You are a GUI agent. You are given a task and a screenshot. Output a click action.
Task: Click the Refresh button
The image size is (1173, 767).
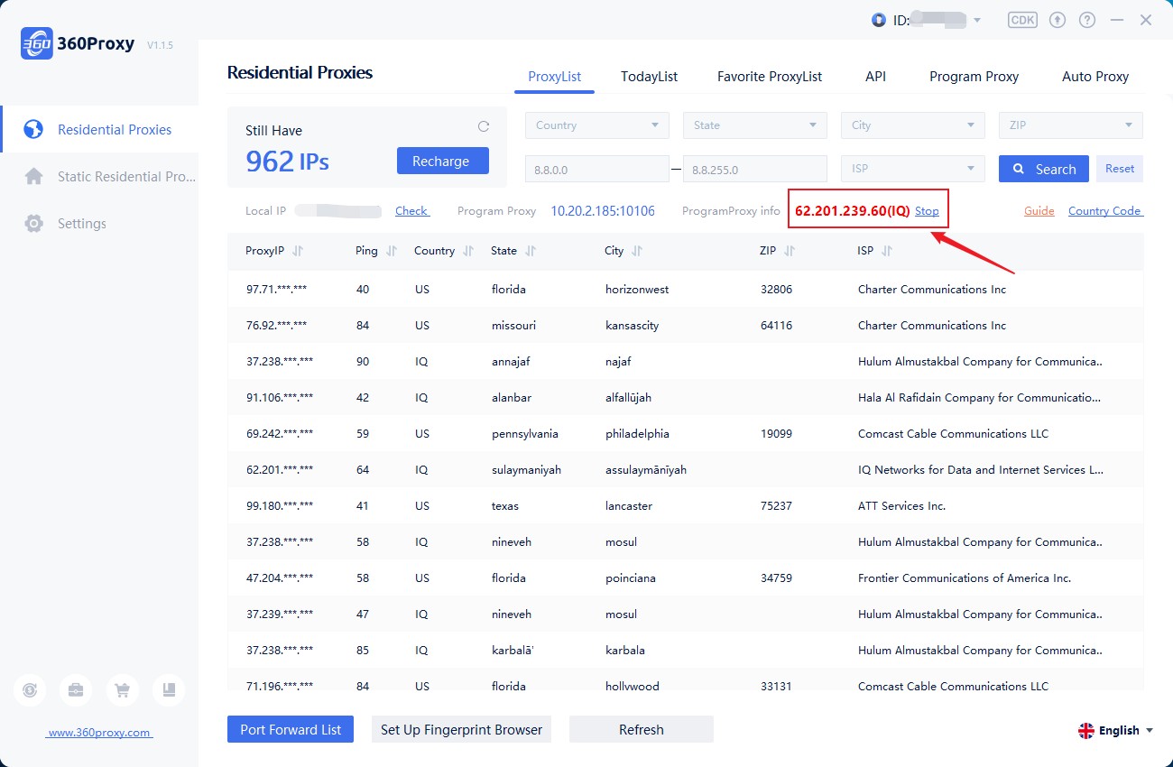coord(642,729)
